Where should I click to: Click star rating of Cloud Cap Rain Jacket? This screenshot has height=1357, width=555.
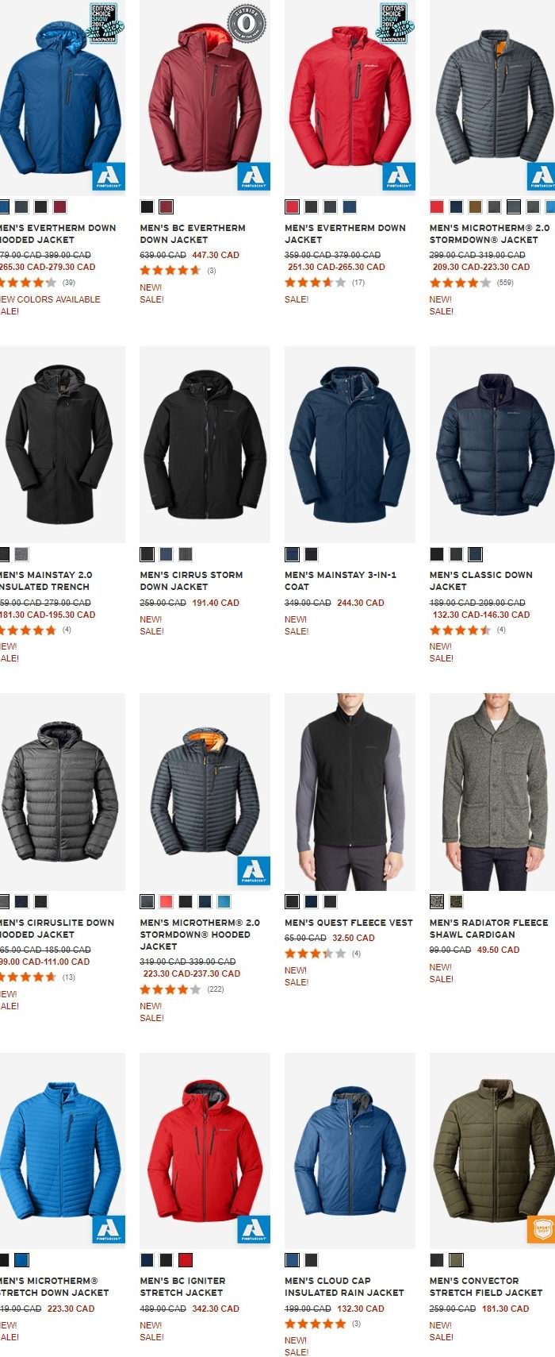pos(316,1324)
